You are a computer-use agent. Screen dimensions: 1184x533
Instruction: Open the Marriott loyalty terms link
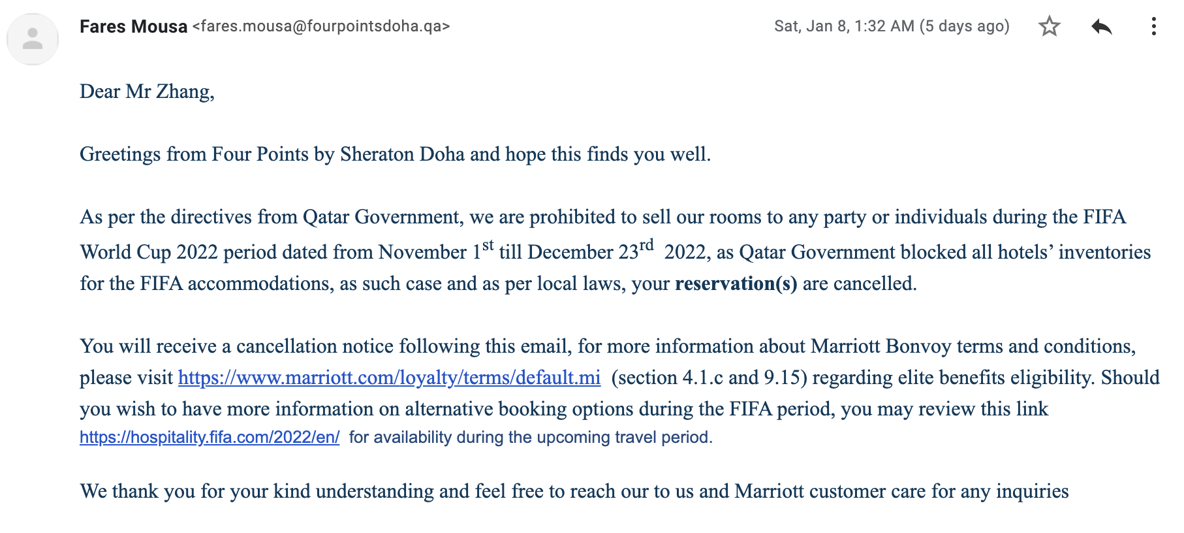click(389, 378)
